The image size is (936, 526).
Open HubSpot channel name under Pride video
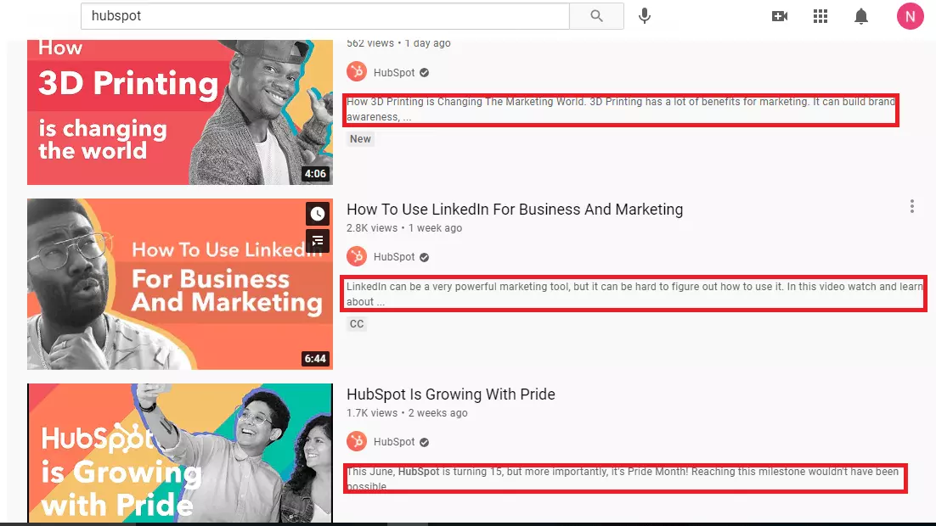tap(394, 442)
